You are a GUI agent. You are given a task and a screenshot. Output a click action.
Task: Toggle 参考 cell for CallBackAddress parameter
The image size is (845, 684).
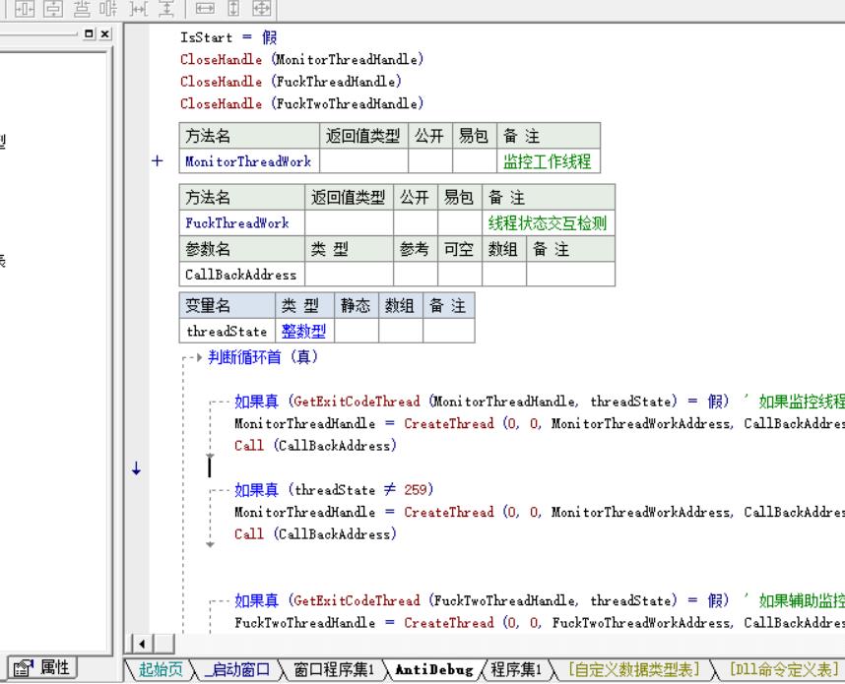click(416, 275)
